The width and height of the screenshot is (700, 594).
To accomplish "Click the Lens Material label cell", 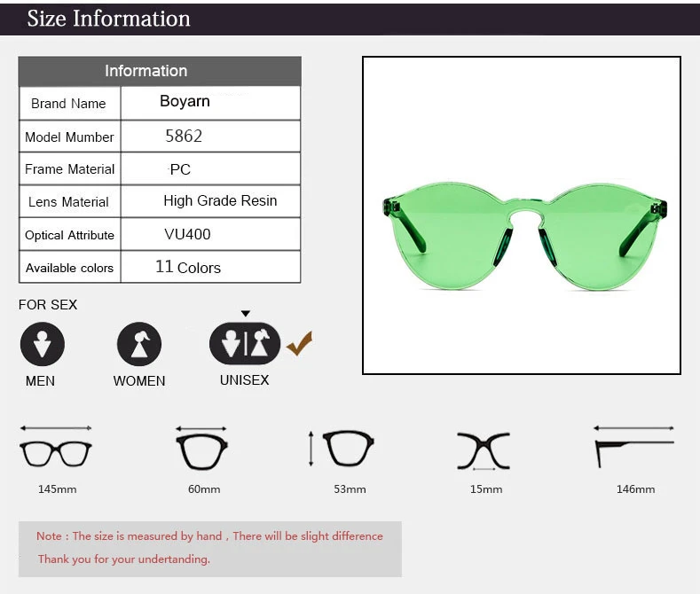I will pyautogui.click(x=69, y=201).
